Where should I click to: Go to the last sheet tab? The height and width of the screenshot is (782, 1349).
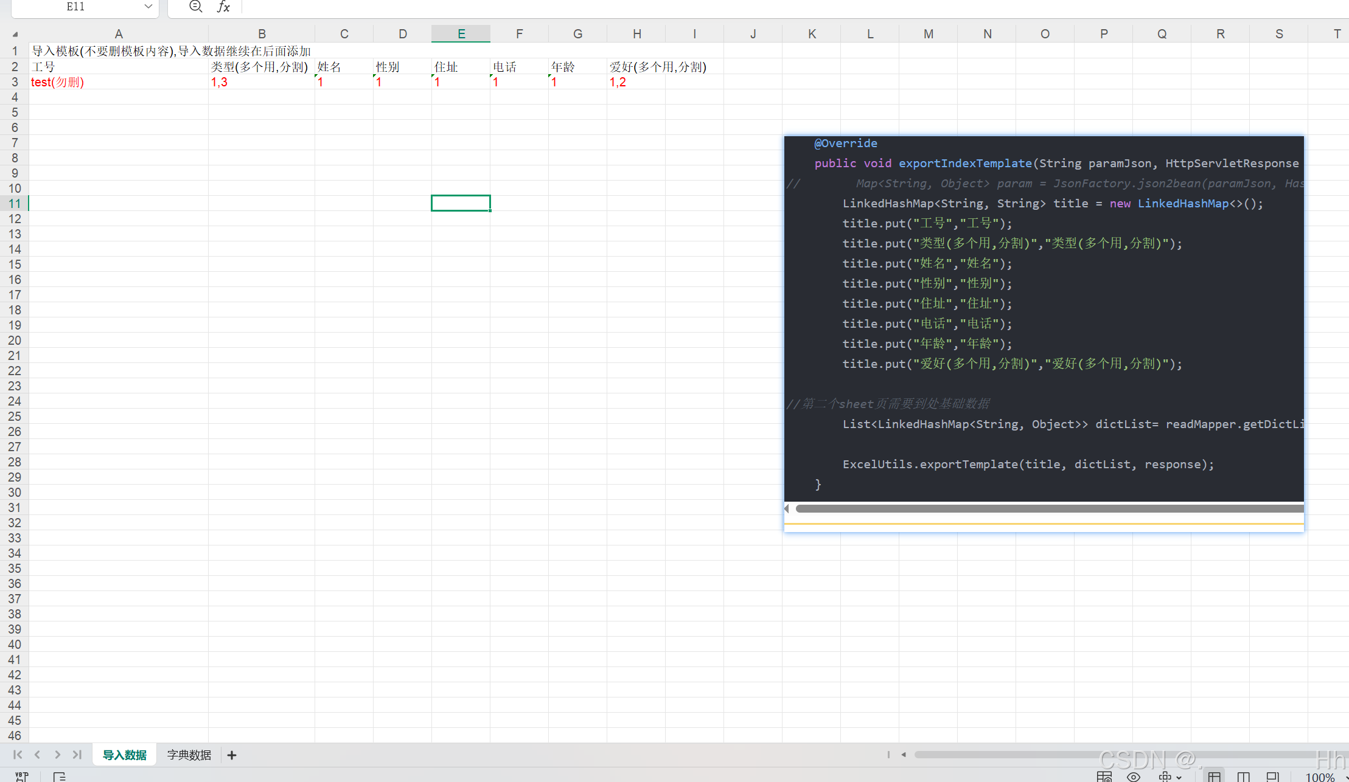tap(77, 755)
